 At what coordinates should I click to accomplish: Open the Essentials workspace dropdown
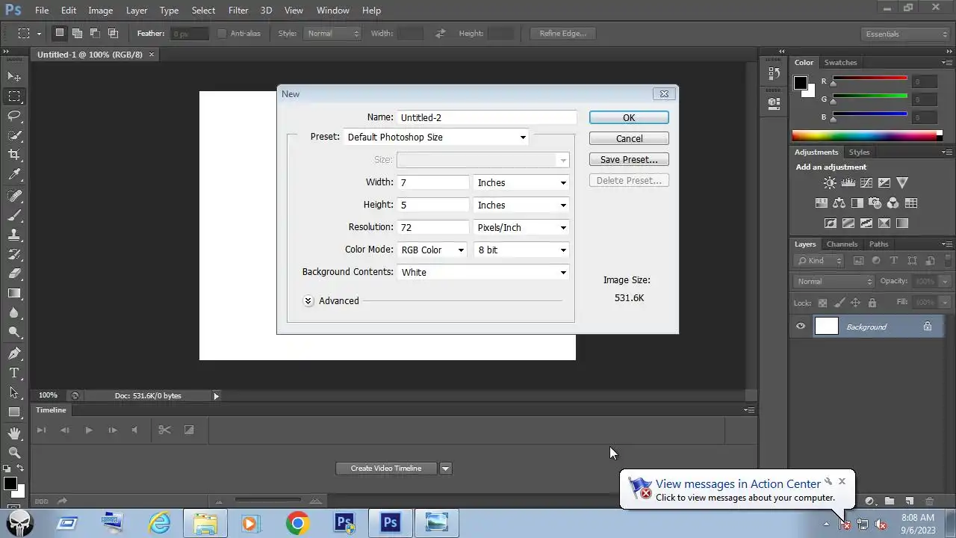(904, 34)
